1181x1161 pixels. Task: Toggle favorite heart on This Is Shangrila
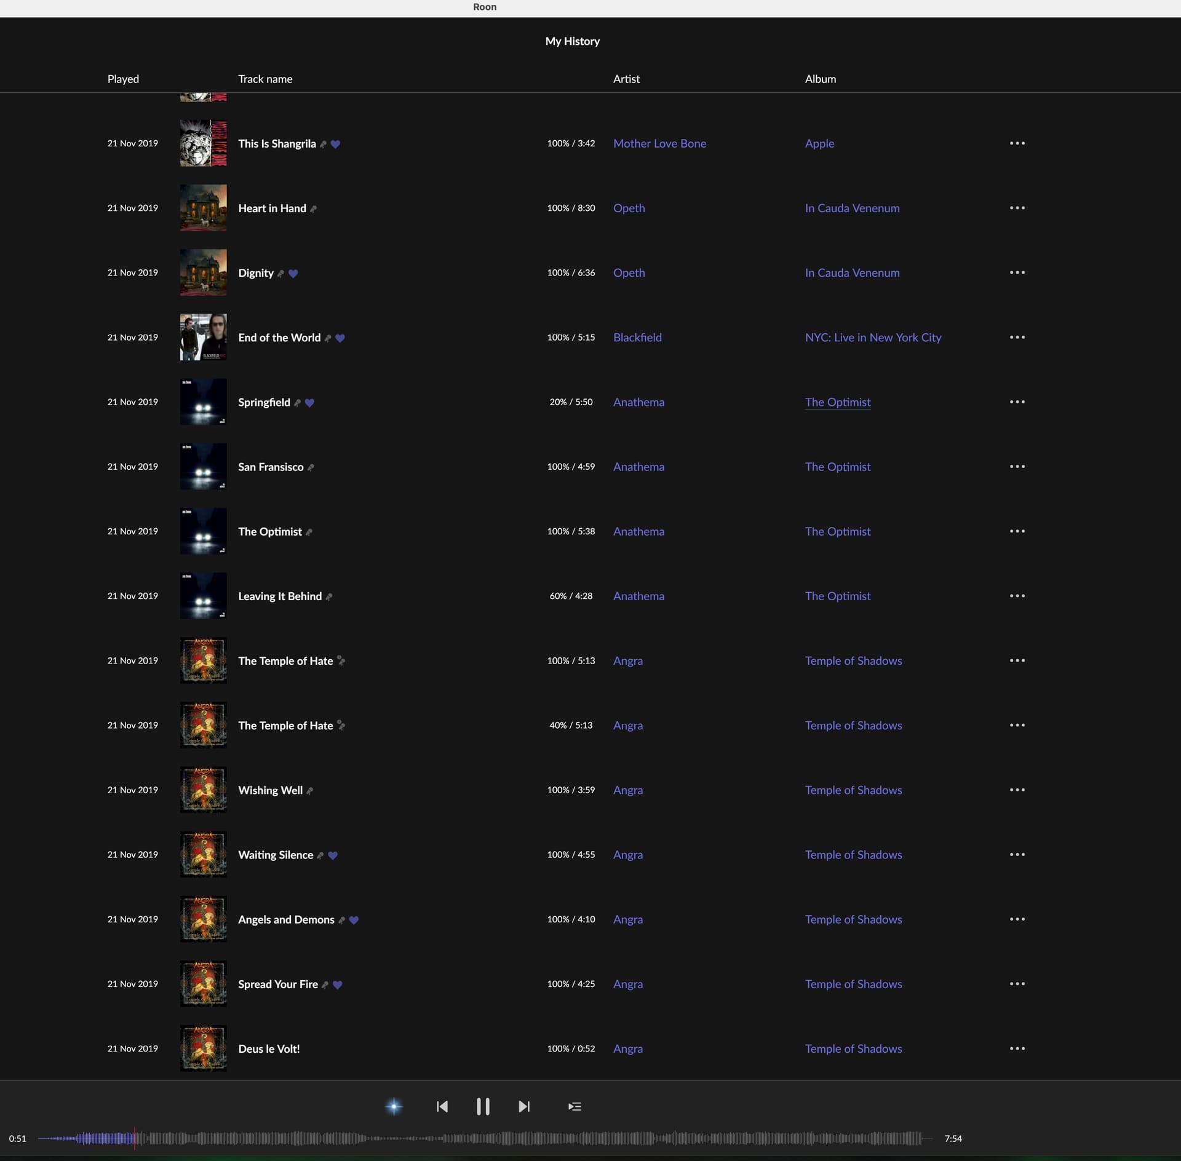(x=335, y=144)
